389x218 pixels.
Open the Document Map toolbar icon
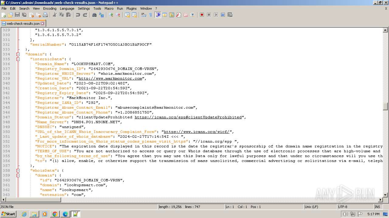tap(172, 15)
